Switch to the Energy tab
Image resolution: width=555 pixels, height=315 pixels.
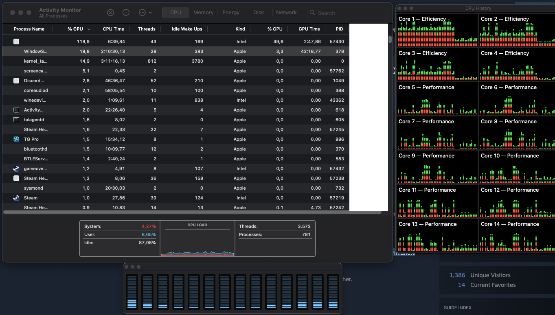pyautogui.click(x=231, y=13)
